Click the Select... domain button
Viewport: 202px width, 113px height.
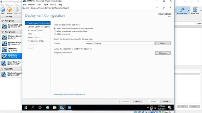(x=163, y=43)
